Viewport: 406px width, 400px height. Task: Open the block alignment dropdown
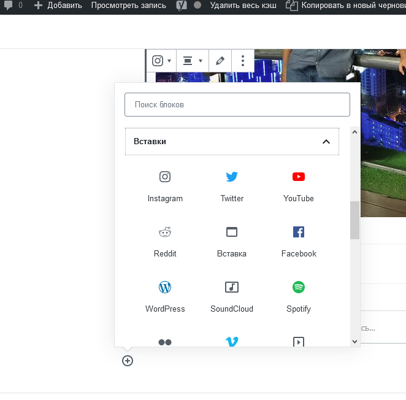click(192, 61)
